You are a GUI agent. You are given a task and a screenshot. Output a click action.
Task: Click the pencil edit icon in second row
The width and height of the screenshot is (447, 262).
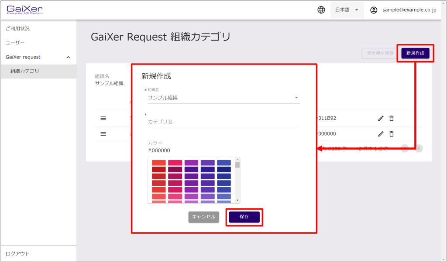[381, 134]
